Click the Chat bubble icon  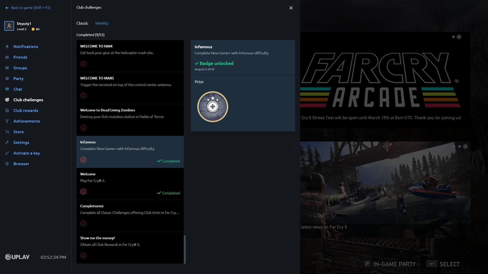coord(7,89)
